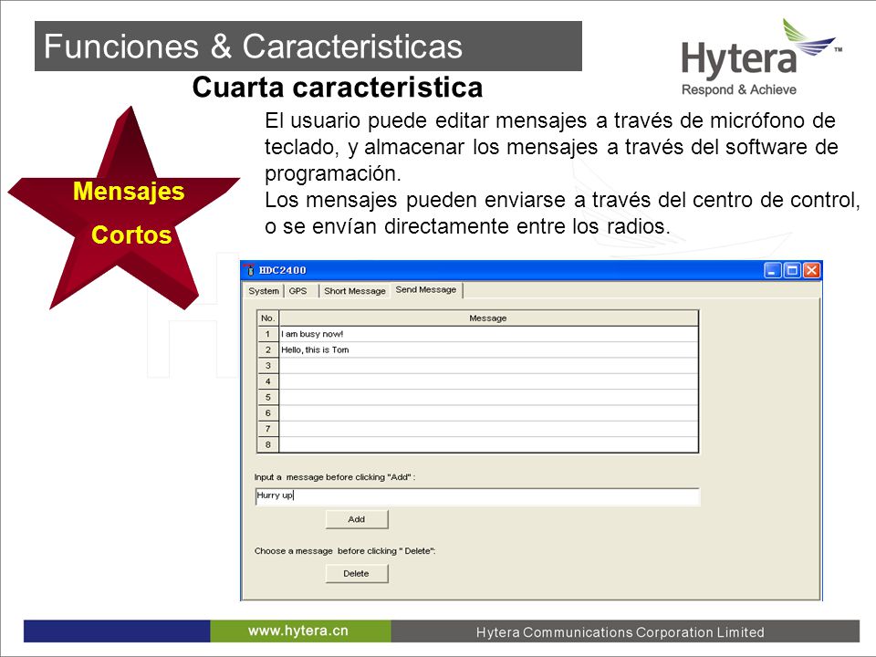The width and height of the screenshot is (876, 657).
Task: Maximize the HDC2400 window
Action: point(792,270)
